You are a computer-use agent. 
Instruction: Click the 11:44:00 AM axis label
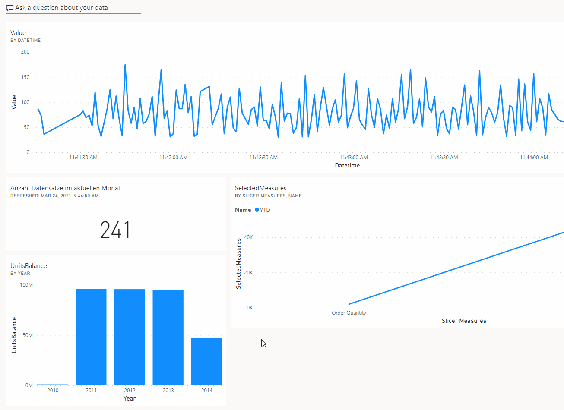pyautogui.click(x=534, y=158)
